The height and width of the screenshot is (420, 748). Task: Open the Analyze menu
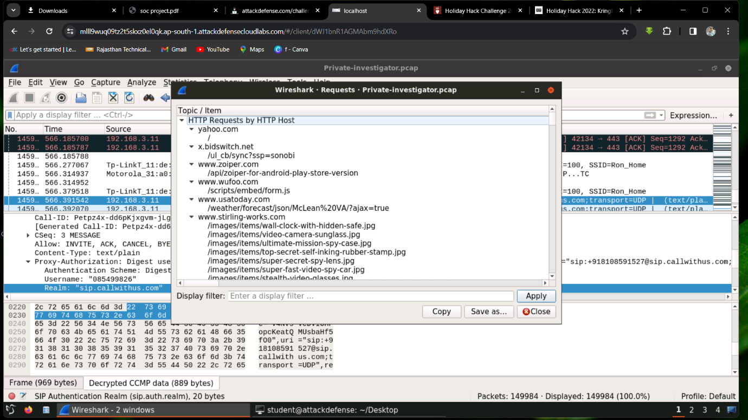[141, 82]
